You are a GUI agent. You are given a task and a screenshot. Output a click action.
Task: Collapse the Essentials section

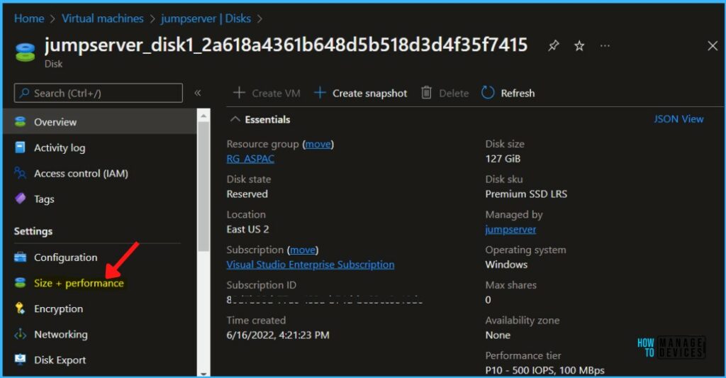point(235,119)
